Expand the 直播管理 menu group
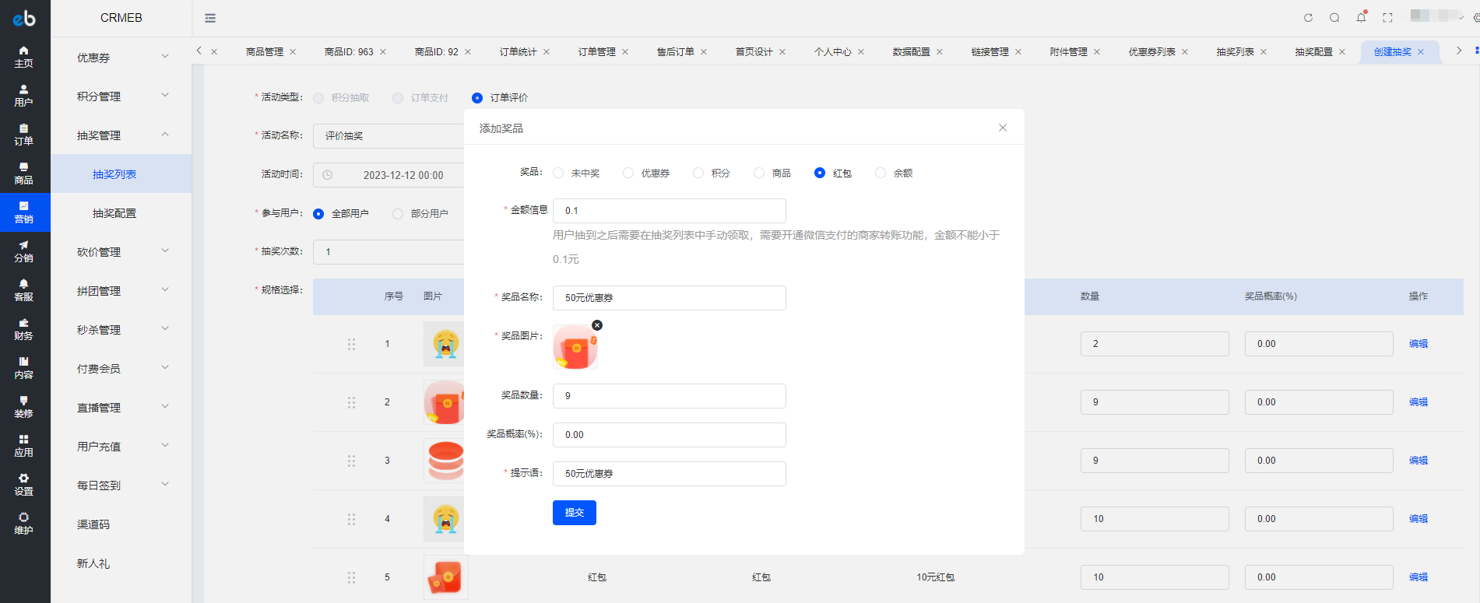1480x603 pixels. click(x=121, y=408)
